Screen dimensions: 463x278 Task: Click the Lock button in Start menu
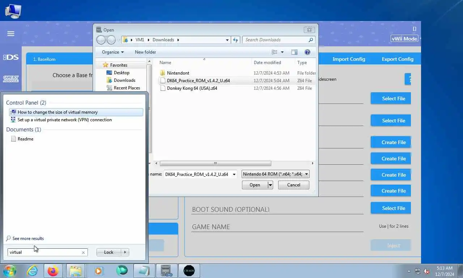pos(109,252)
